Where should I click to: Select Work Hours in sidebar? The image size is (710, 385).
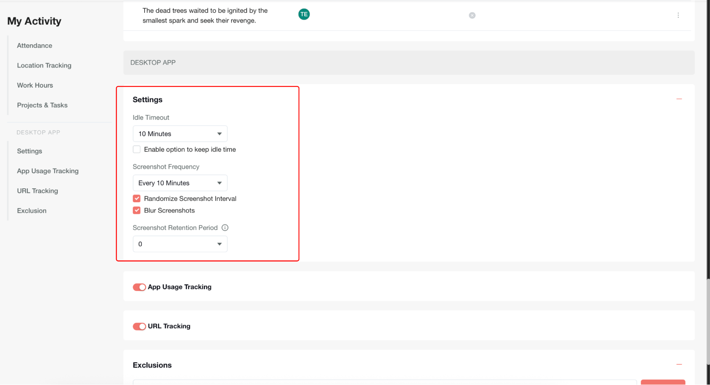35,85
